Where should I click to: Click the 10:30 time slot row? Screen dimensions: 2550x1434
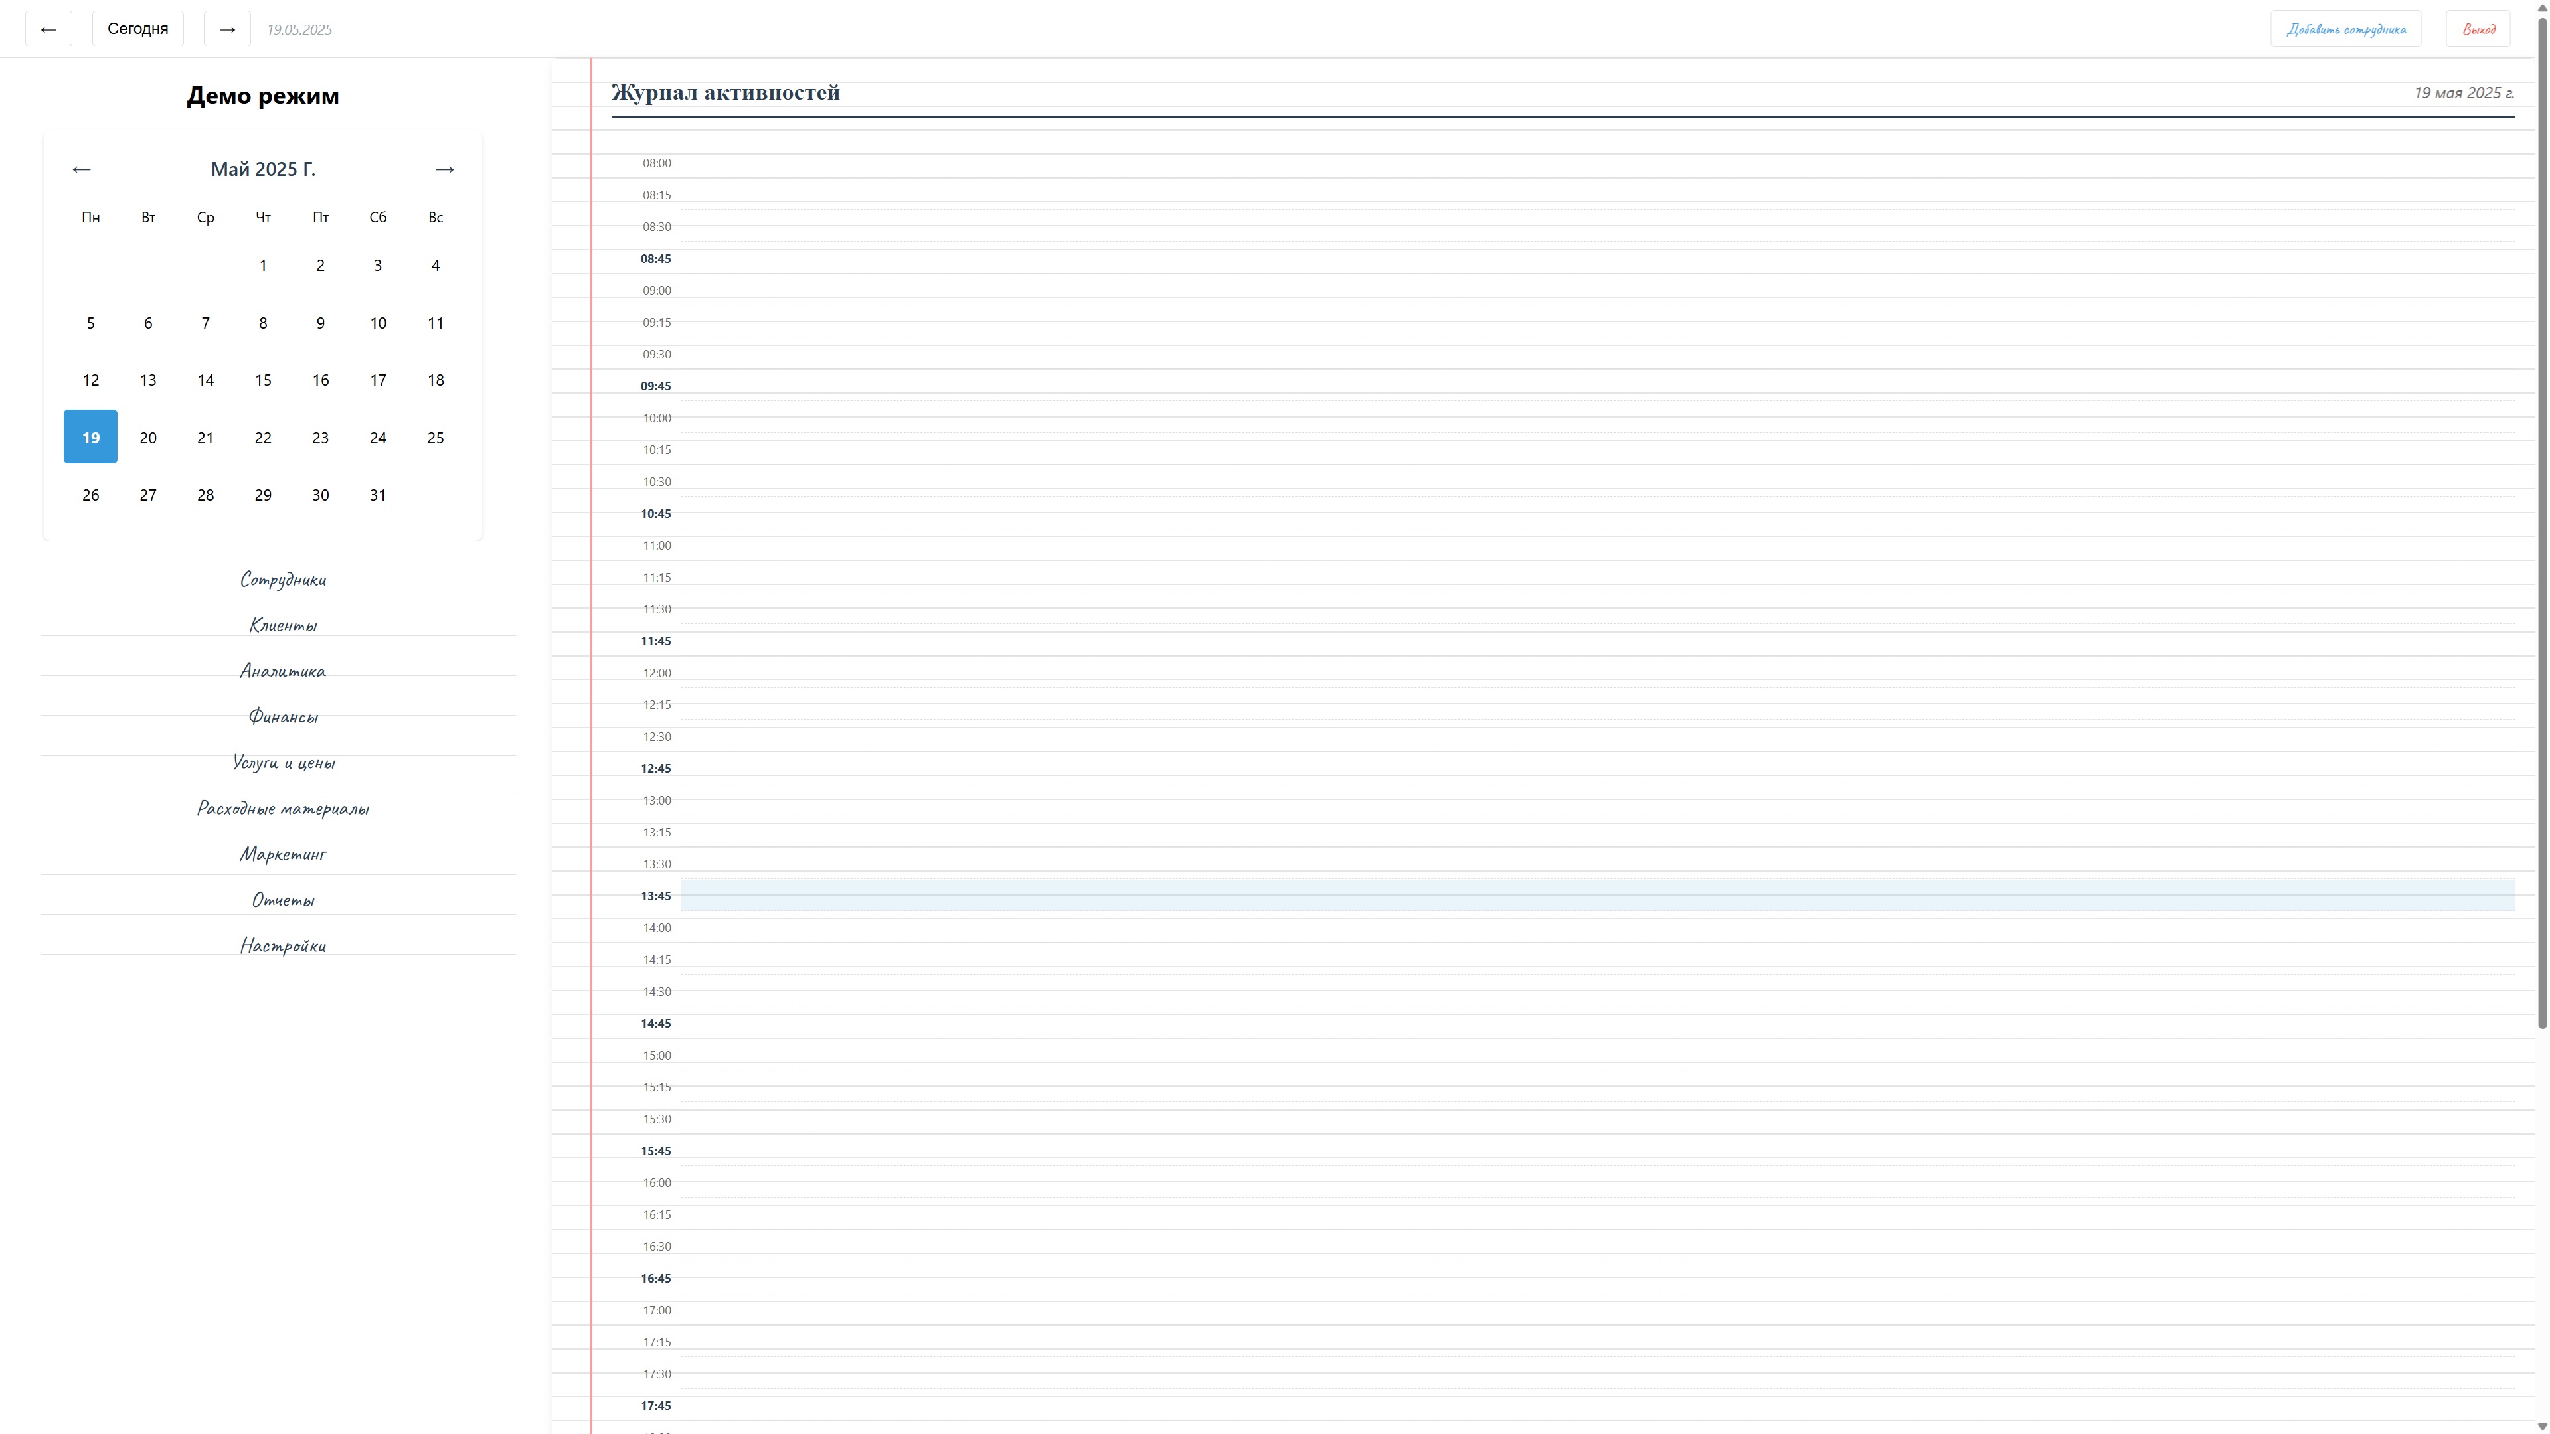coord(1596,482)
